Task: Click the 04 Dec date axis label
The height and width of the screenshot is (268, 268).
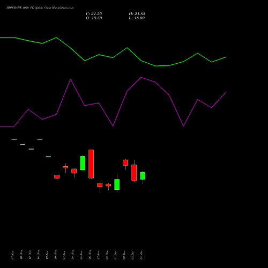Action: (142, 255)
